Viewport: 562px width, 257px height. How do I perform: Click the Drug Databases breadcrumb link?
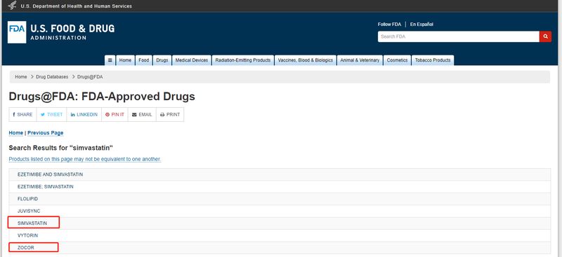click(52, 77)
